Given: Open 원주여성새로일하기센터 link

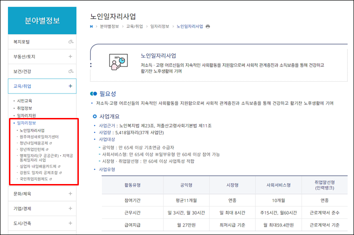Looking at the screenshot, I should point(39,137).
